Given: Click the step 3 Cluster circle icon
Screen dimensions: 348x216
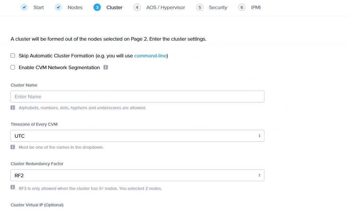Looking at the screenshot, I should pyautogui.click(x=97, y=7).
